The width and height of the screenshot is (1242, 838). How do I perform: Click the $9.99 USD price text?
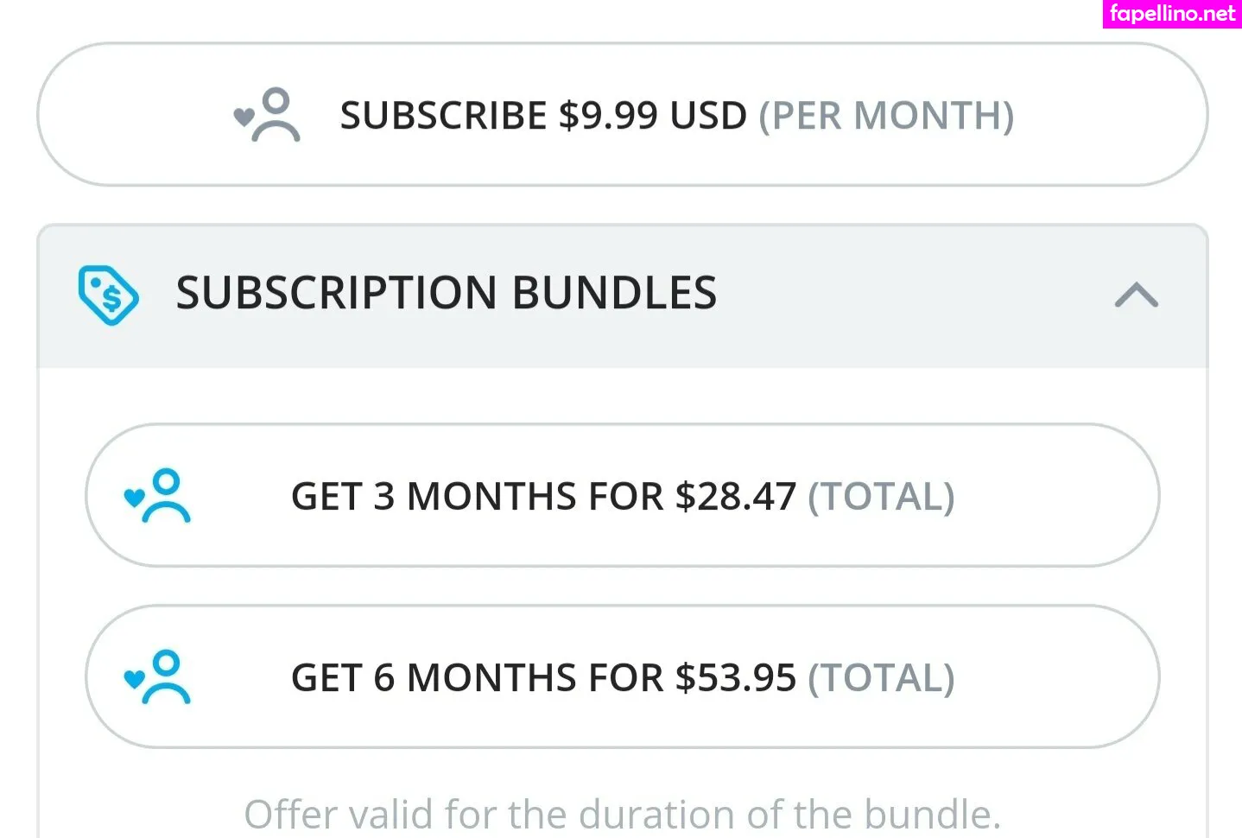click(652, 116)
